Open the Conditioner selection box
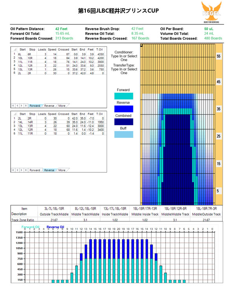 tap(124, 58)
